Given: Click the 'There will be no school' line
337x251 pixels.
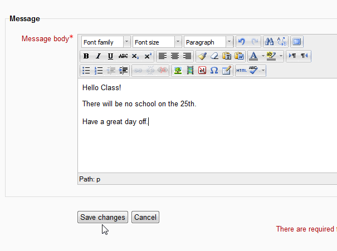Looking at the screenshot, I should click(139, 104).
